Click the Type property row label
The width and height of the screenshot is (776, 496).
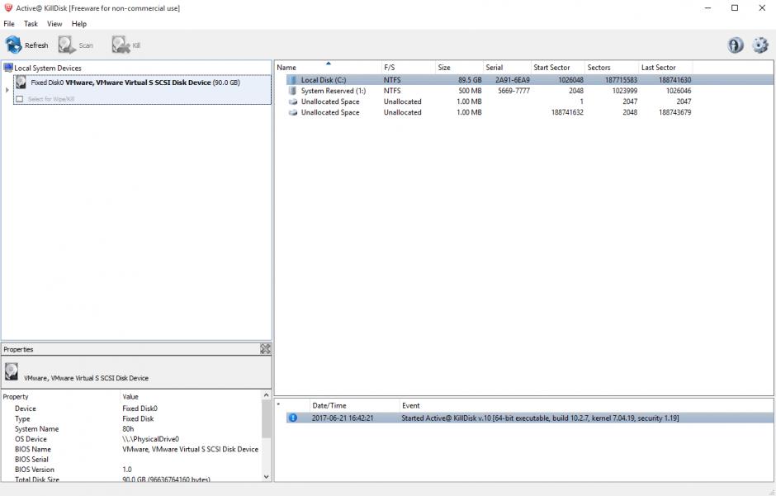pos(22,418)
